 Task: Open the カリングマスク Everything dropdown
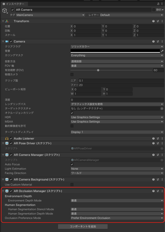[x=117, y=55]
